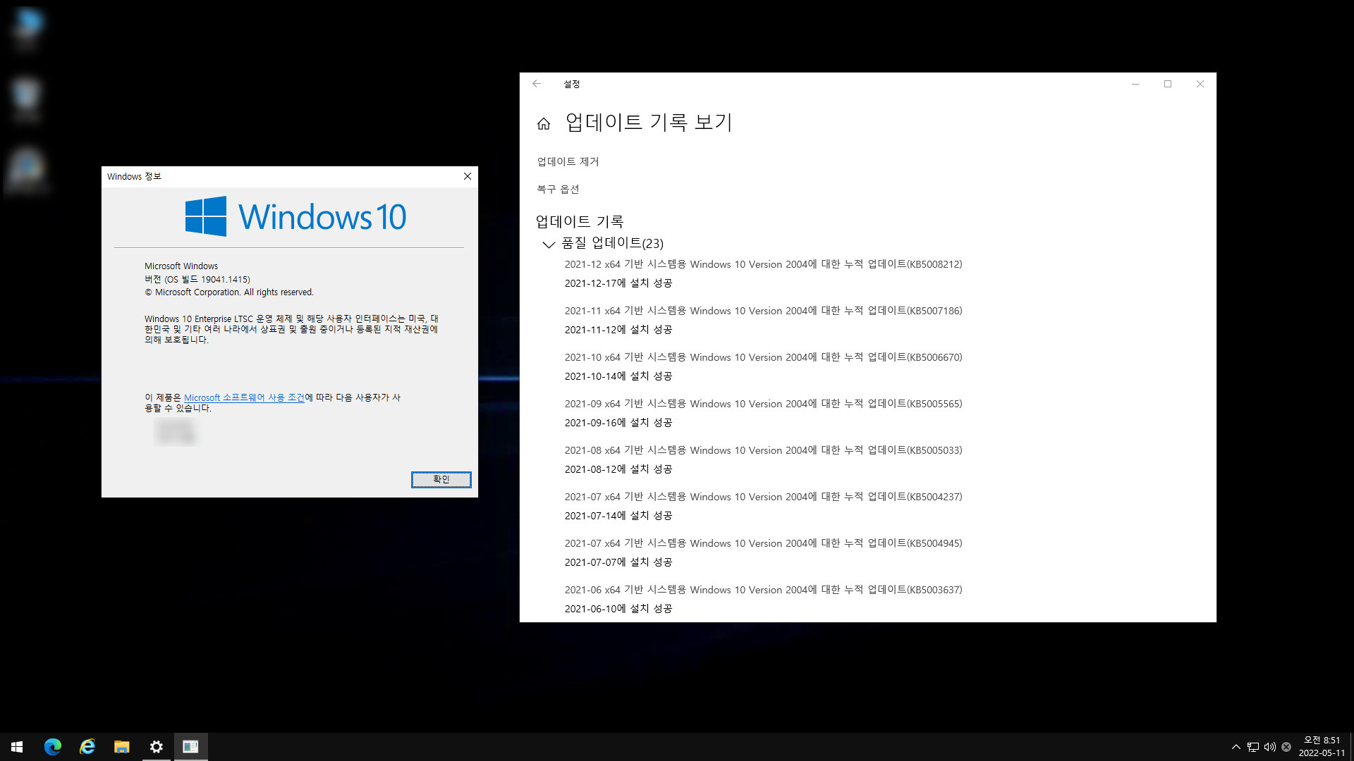
Task: Open File Explorer from taskbar
Action: [121, 747]
